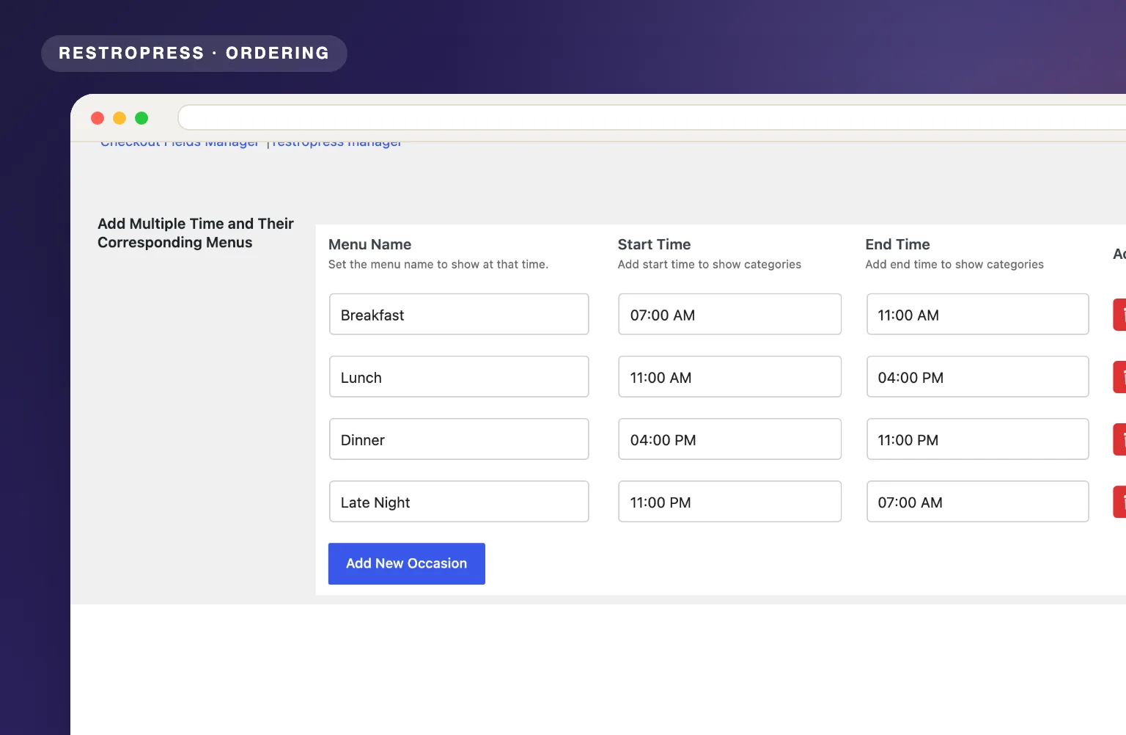Click the Add New Occasion button
The image size is (1126, 735).
point(407,563)
